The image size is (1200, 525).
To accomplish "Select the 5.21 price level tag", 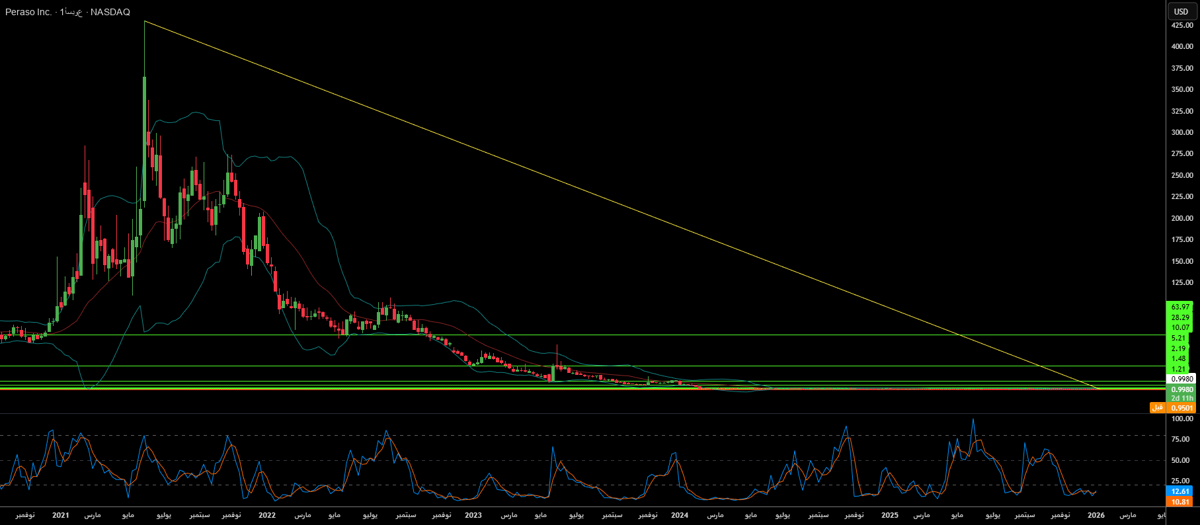I will (1179, 338).
